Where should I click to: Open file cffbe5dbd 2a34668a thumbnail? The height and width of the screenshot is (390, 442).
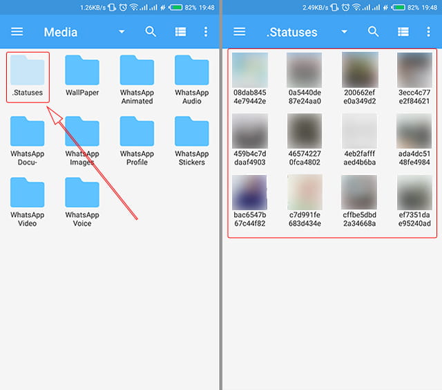pos(359,192)
